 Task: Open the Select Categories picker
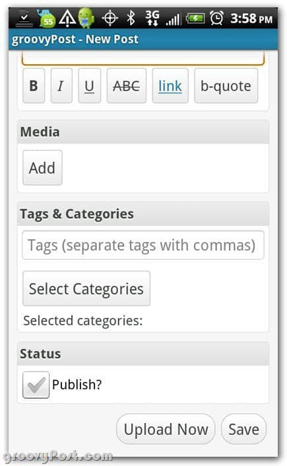(x=86, y=288)
